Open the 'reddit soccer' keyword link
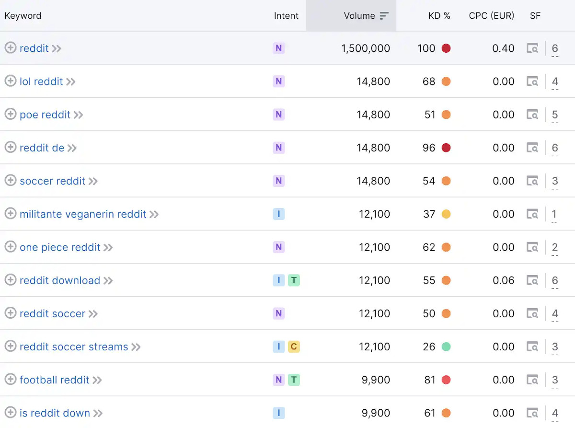575x428 pixels. tap(52, 313)
